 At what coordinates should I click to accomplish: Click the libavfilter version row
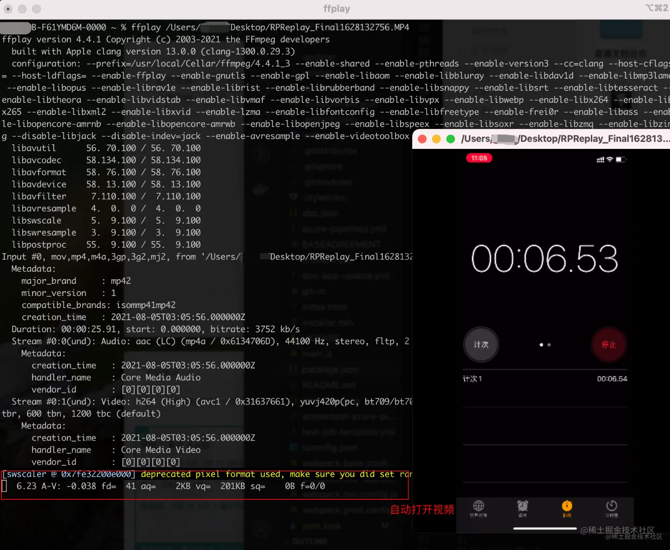tap(106, 196)
